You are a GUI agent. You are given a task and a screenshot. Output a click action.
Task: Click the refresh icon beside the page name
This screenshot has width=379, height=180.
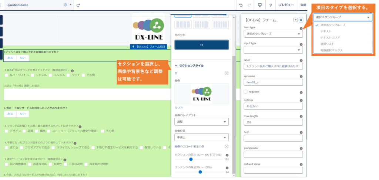[x=78, y=5]
